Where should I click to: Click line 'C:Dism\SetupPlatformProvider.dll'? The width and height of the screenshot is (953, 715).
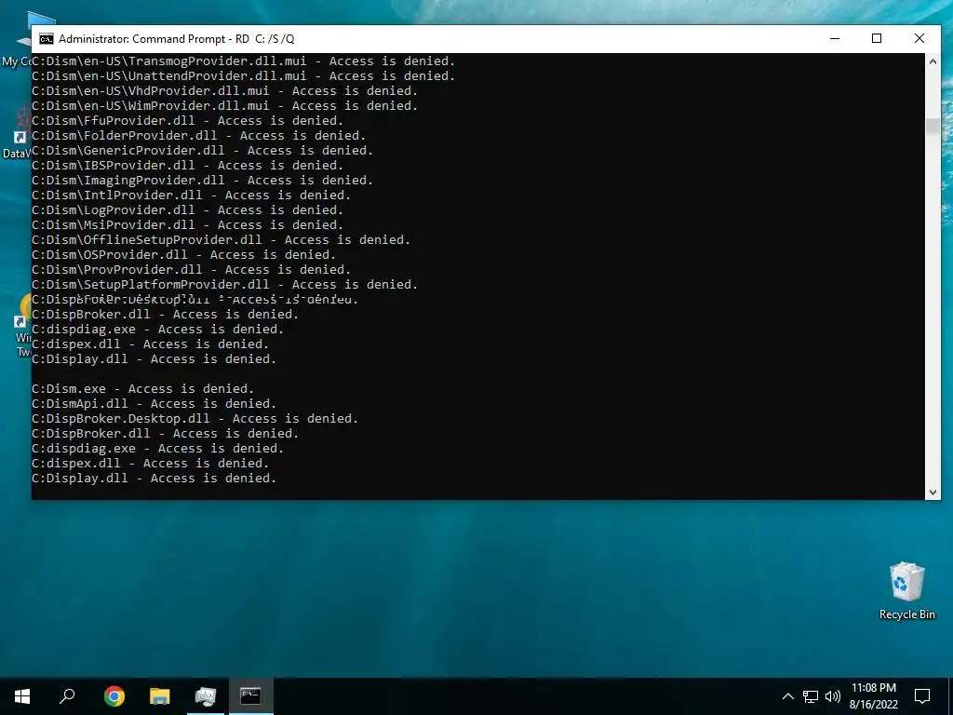tap(225, 285)
